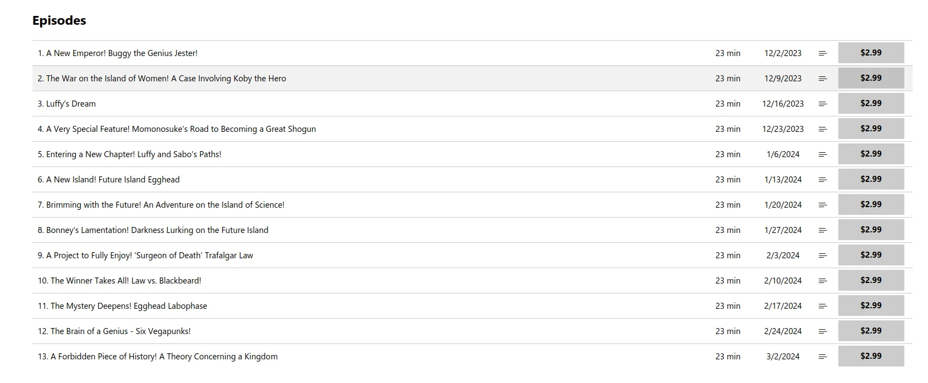This screenshot has height=383, width=928.
Task: Open description icon for Buggy the Genius Jester episode
Action: [x=822, y=53]
